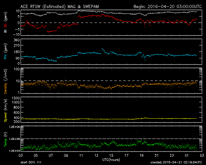Click the "1.0E+06" temperature tick
Viewport: 206px width, 165px height.
pyautogui.click(x=14, y=127)
